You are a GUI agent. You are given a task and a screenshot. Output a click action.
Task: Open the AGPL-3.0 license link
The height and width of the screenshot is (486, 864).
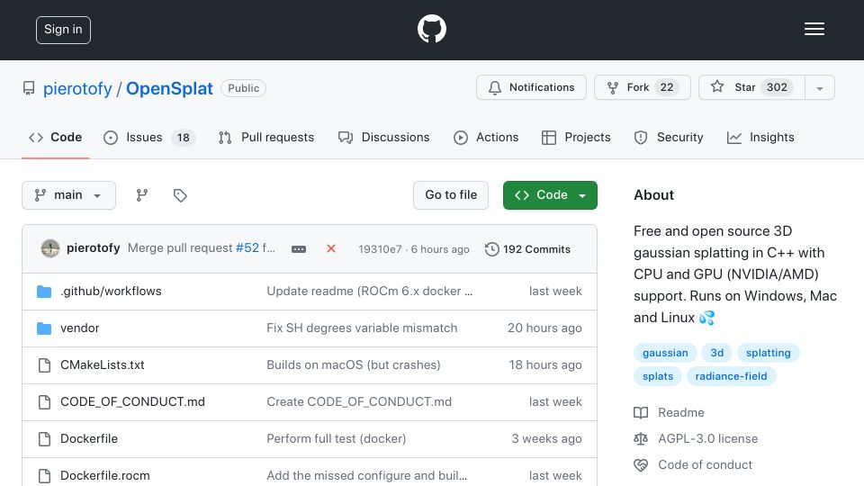pyautogui.click(x=708, y=438)
